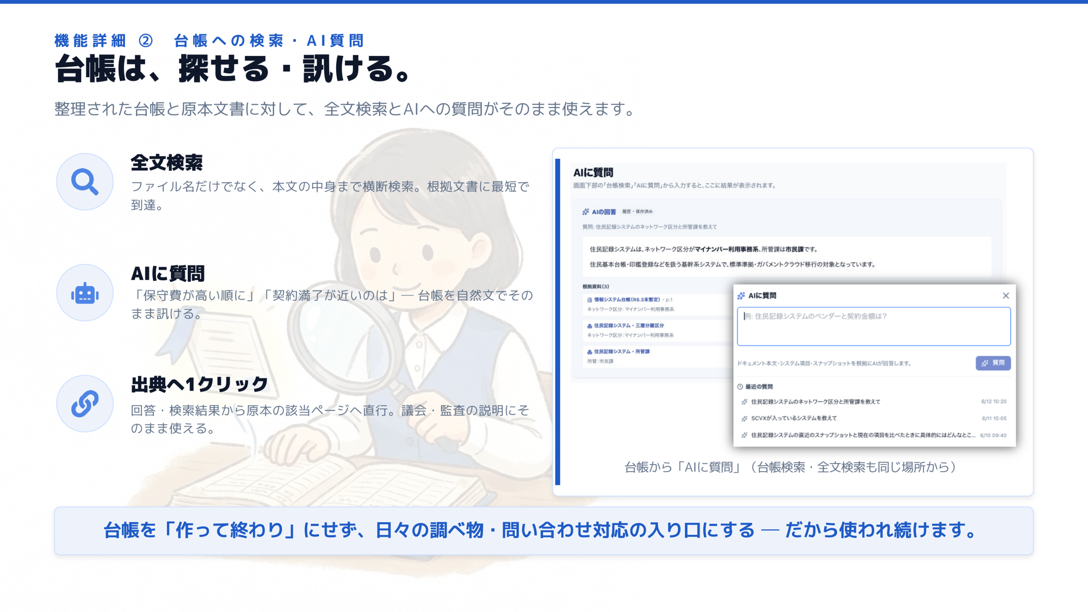Submit with the 質問 button
1088x612 pixels.
pyautogui.click(x=993, y=363)
